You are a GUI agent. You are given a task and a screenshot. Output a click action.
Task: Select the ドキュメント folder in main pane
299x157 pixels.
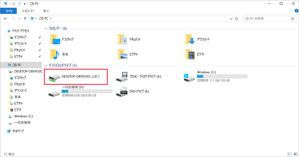(x=129, y=39)
